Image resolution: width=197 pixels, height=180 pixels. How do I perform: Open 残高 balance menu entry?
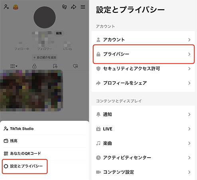45,141
